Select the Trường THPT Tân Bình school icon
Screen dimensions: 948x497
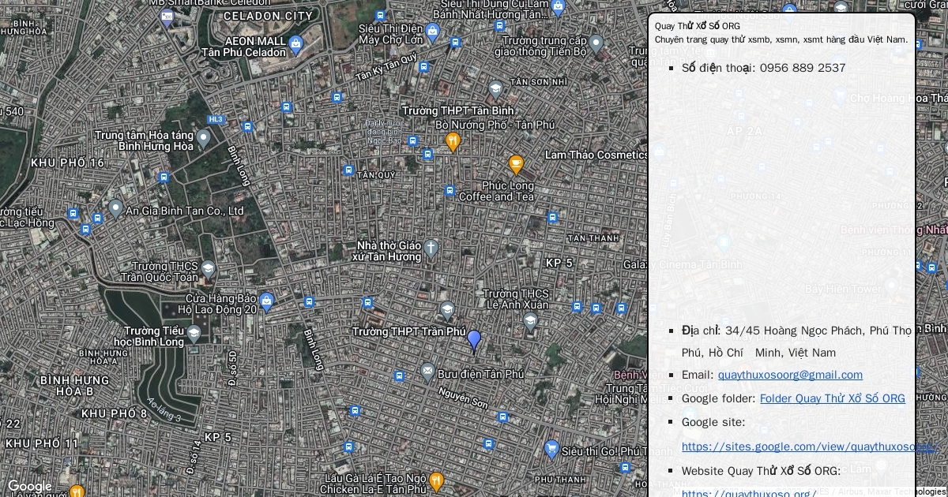click(495, 89)
